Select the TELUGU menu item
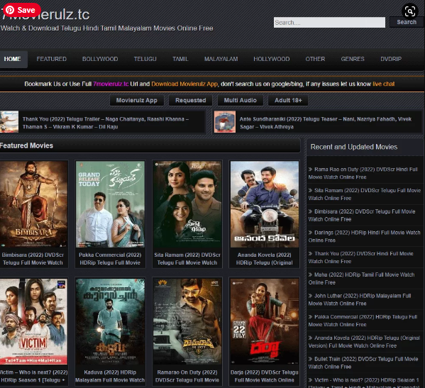Viewport: 425px width, 388px height. tap(145, 59)
